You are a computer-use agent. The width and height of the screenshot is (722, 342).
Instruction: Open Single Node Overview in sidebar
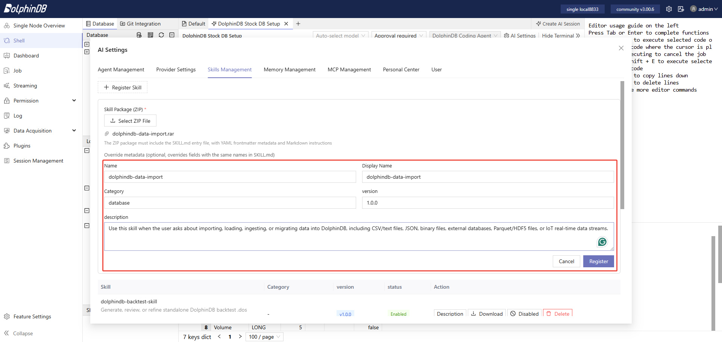coord(41,26)
